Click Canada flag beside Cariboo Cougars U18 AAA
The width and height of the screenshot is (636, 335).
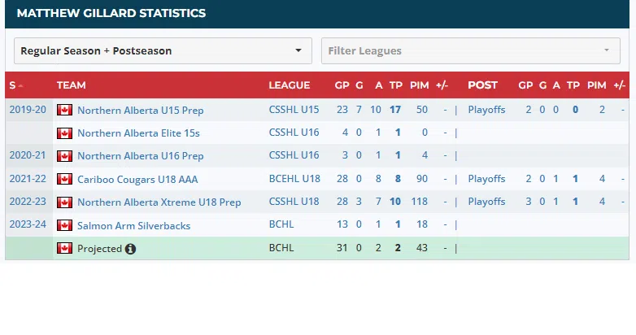pos(64,179)
